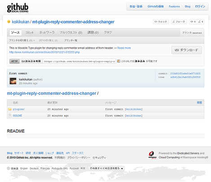211x182 pixels.
Task: Click the ウォッチ (Watch) button
Action: tap(161, 22)
